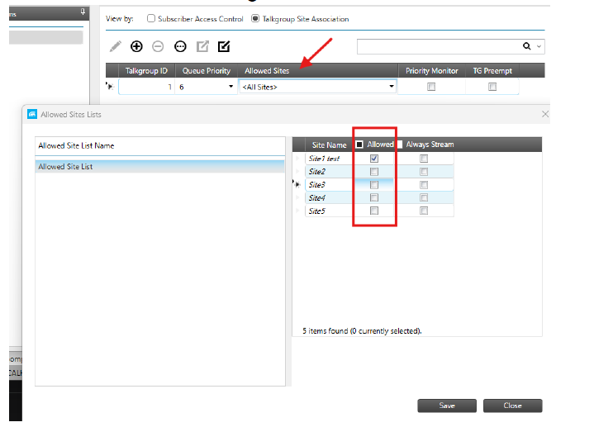Viewport: 594px width, 427px height.
Task: Check Allowed for Site4
Action: pos(374,197)
